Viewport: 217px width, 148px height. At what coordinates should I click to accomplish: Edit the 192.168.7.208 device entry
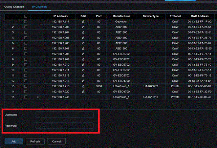tap(83, 54)
